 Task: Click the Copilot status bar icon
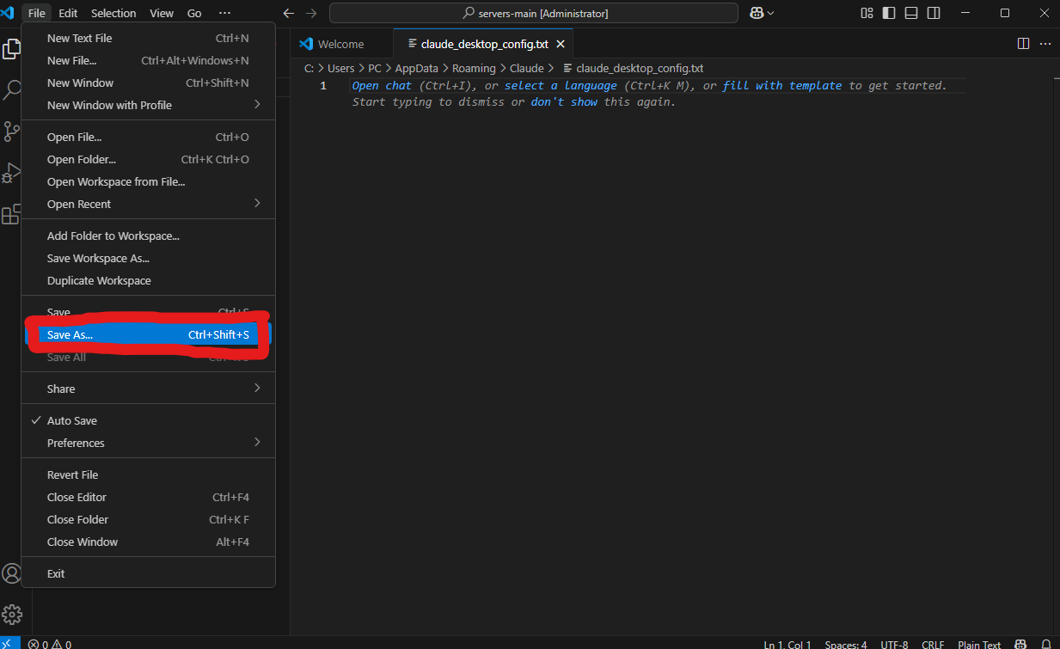[x=1020, y=644]
